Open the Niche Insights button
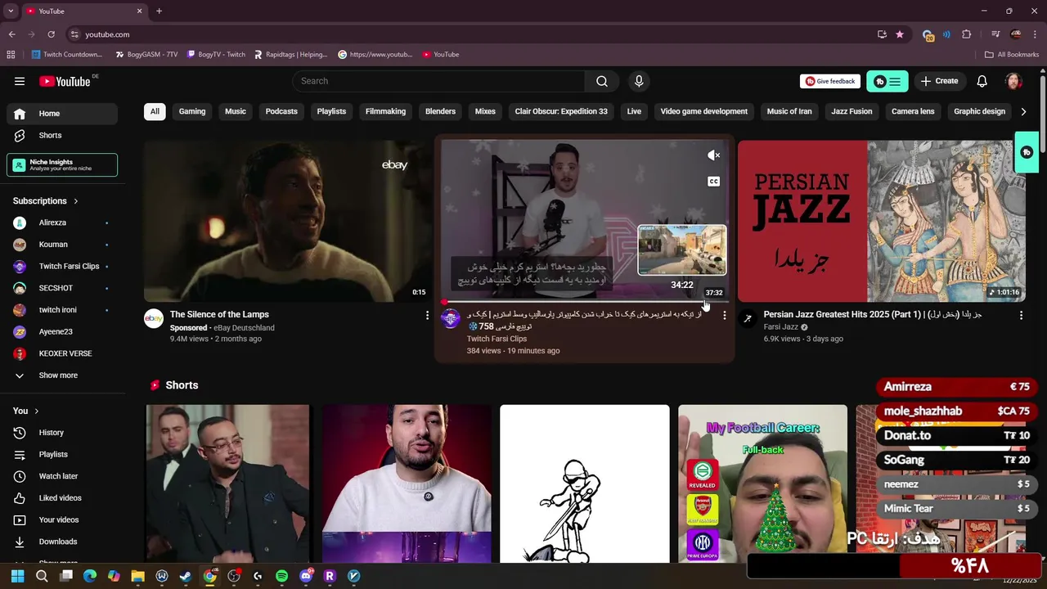 tap(62, 165)
